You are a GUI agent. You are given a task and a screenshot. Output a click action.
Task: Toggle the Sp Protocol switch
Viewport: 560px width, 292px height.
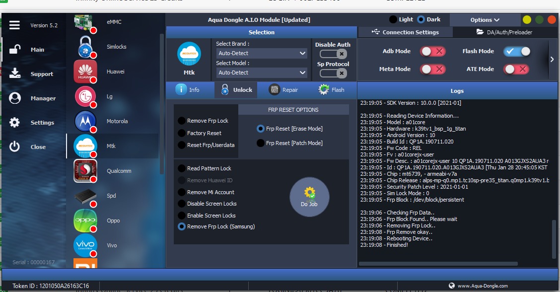coord(333,73)
